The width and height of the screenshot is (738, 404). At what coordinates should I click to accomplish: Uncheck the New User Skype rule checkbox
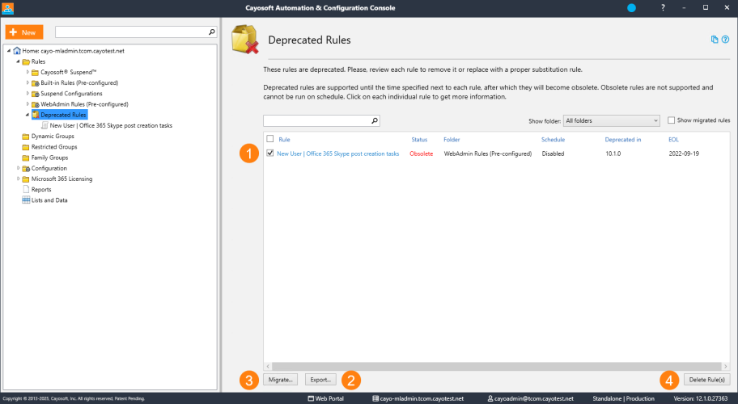click(270, 154)
